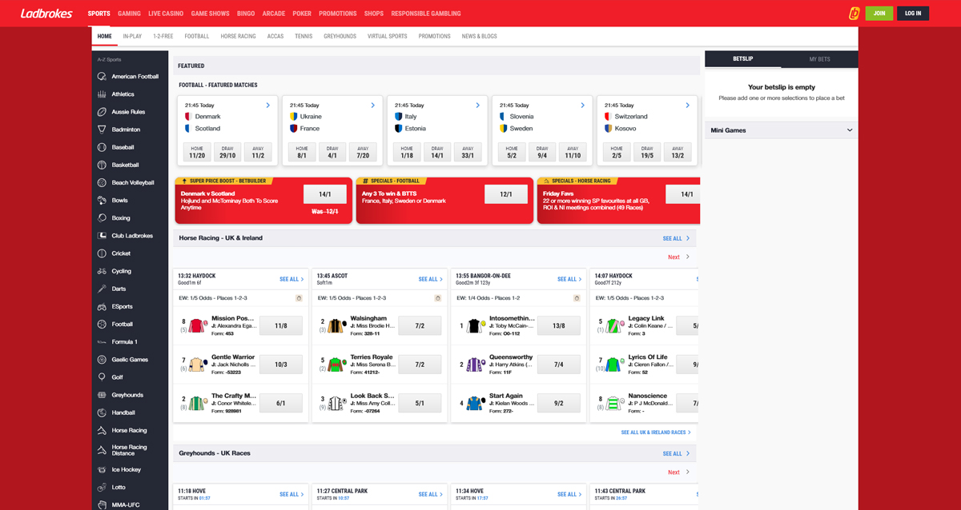This screenshot has height=510, width=961.
Task: See all for 13:32 Haydock race
Action: pos(292,279)
